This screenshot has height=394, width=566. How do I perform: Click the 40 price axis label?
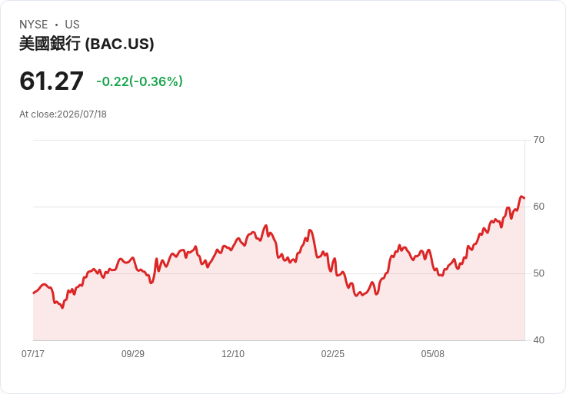point(538,340)
